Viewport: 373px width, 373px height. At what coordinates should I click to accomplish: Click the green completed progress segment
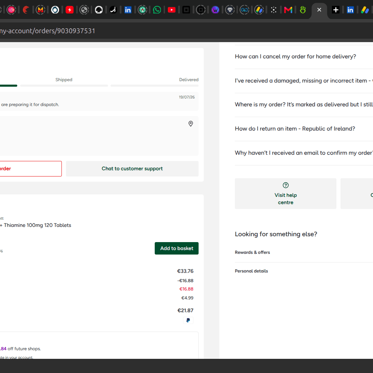[9, 86]
